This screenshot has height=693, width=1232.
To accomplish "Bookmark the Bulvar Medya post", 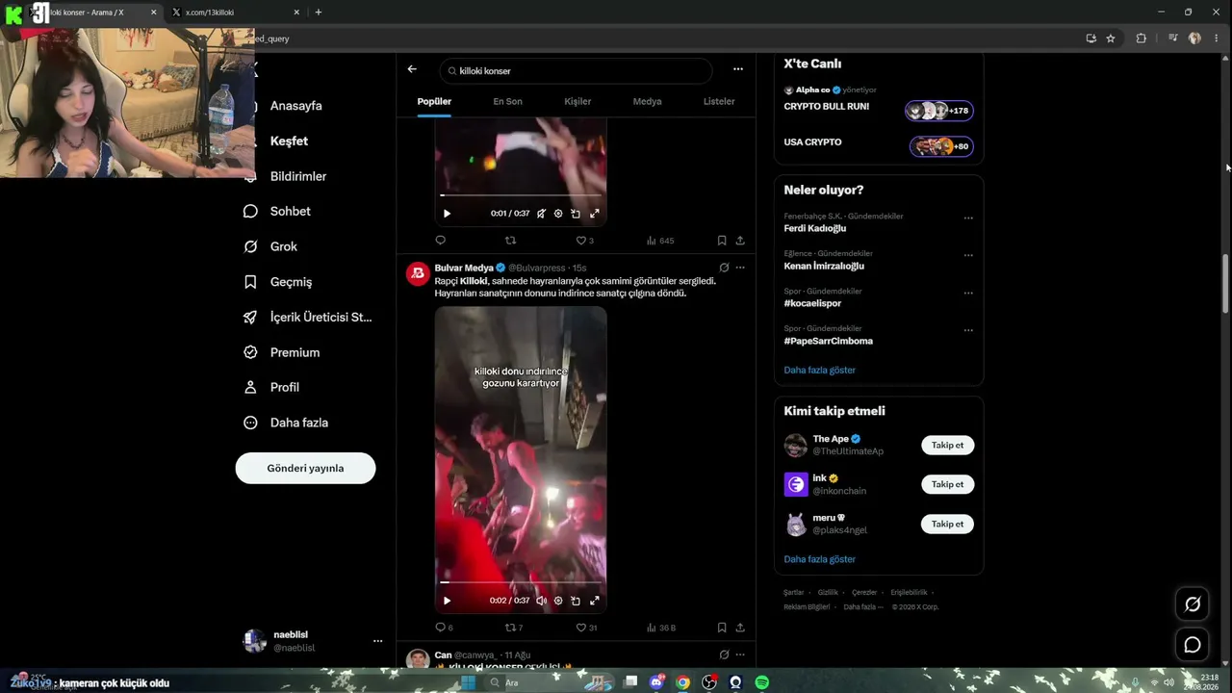I will [x=722, y=628].
